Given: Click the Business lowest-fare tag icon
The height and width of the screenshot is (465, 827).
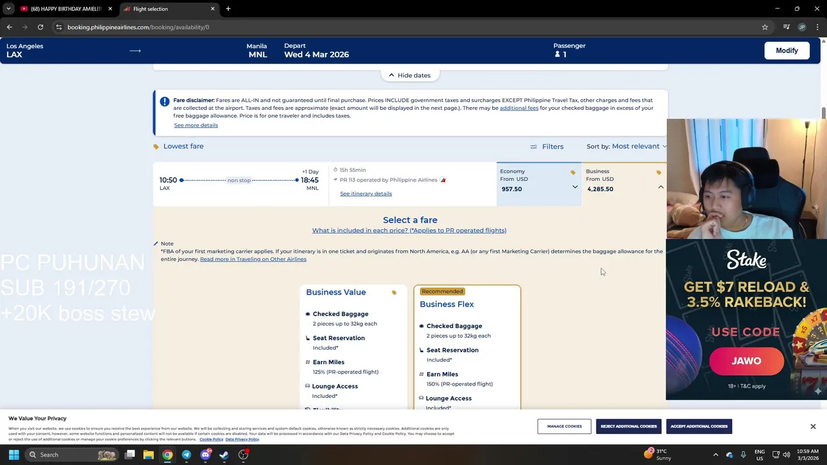Looking at the screenshot, I should pyautogui.click(x=658, y=172).
